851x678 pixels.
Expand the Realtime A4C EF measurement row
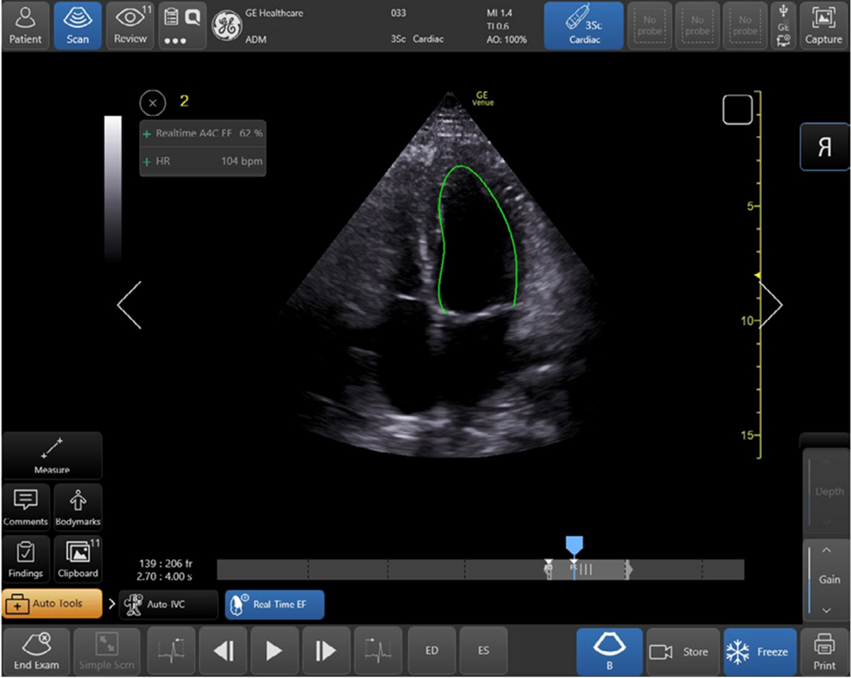coord(147,134)
